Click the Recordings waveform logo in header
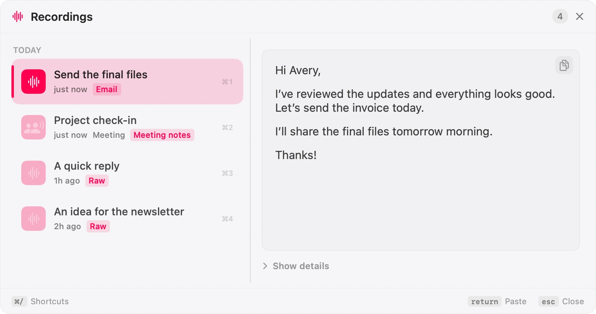Screen dimensions: 596x314 pyautogui.click(x=18, y=17)
